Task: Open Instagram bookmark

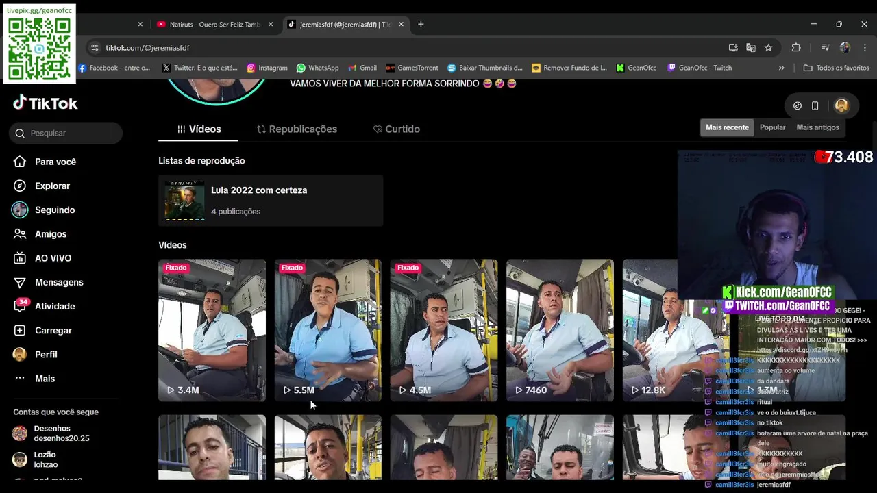Action: coord(267,68)
